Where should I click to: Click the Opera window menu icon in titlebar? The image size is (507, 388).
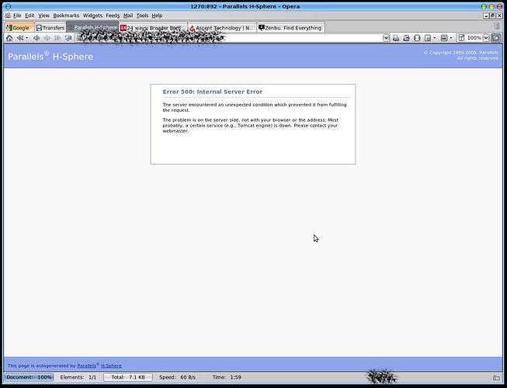(x=8, y=6)
